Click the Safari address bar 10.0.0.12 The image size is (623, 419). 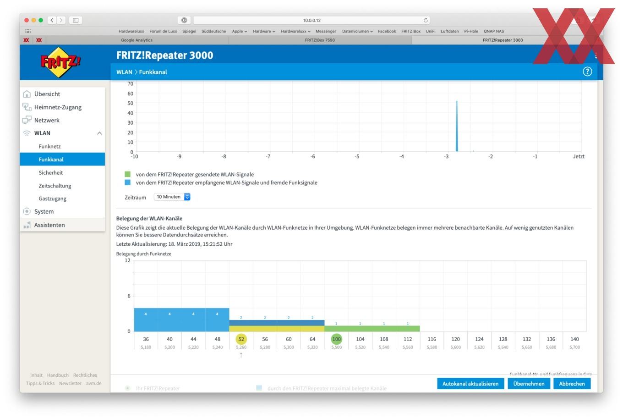point(312,20)
